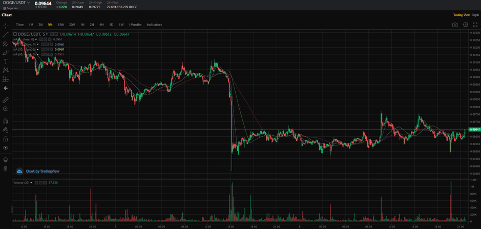Toggle magnet mode for drawings
481x229 pixels.
6,121
